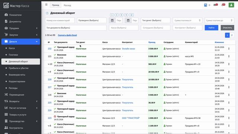The width and height of the screenshot is (238, 134).
Task: Open row 228 actions menu dots
Action: [x=229, y=79]
